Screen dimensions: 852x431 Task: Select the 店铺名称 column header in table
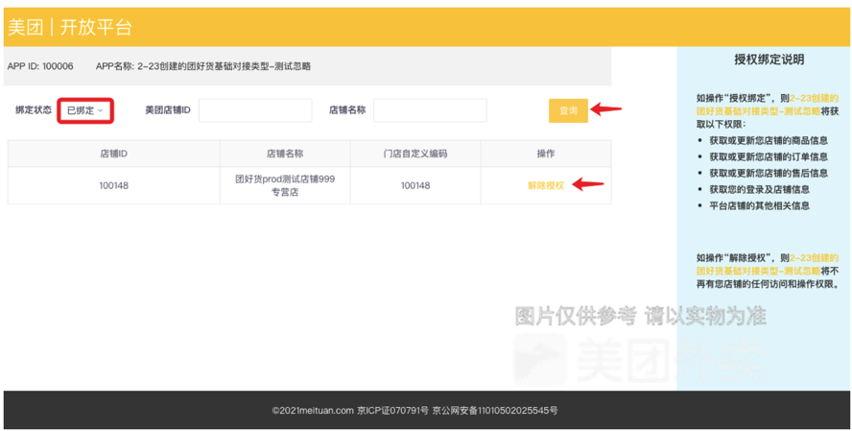[x=285, y=154]
